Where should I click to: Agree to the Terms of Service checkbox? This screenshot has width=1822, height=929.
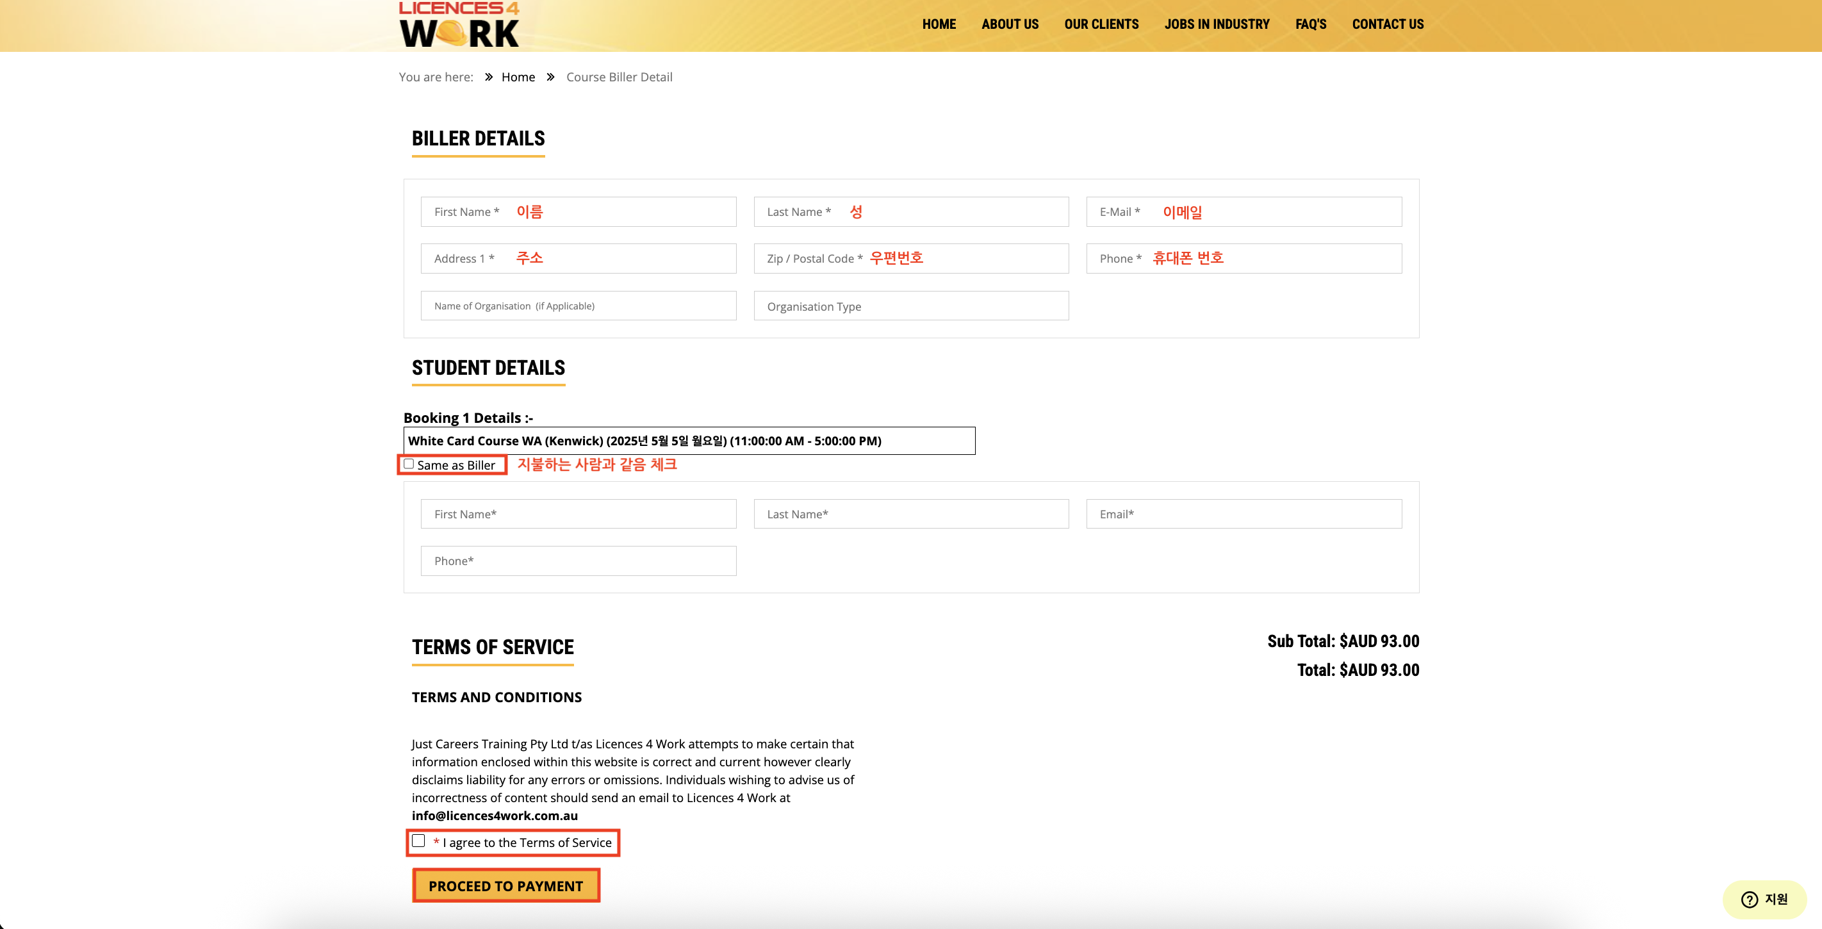(x=419, y=841)
